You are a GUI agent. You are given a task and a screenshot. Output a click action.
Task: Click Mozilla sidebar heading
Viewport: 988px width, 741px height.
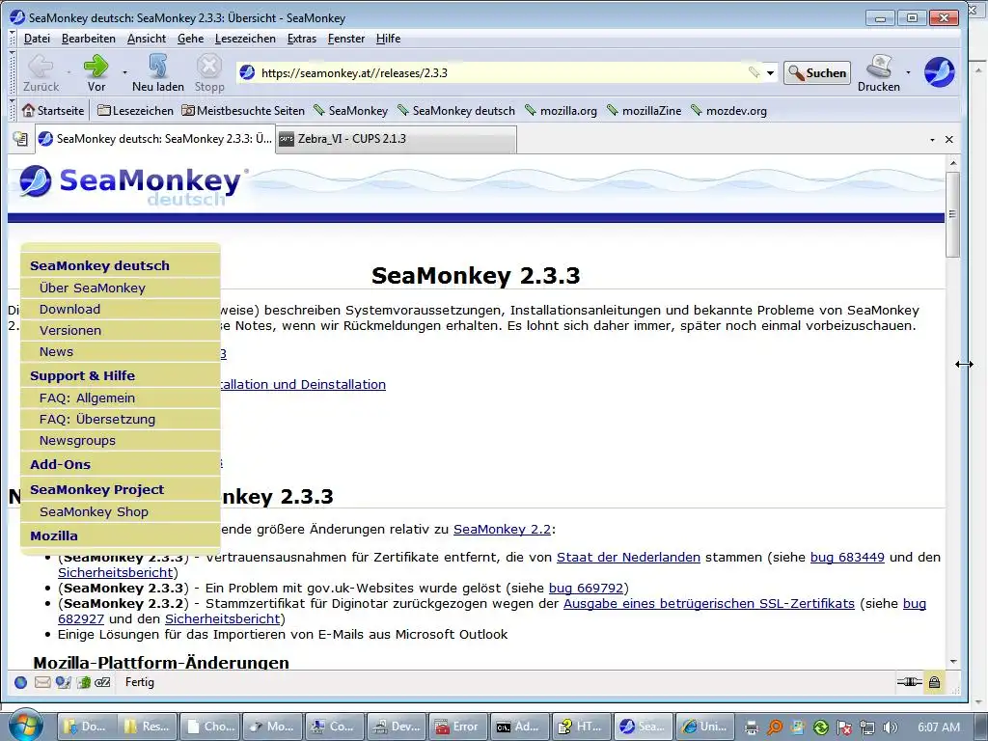[x=54, y=536]
